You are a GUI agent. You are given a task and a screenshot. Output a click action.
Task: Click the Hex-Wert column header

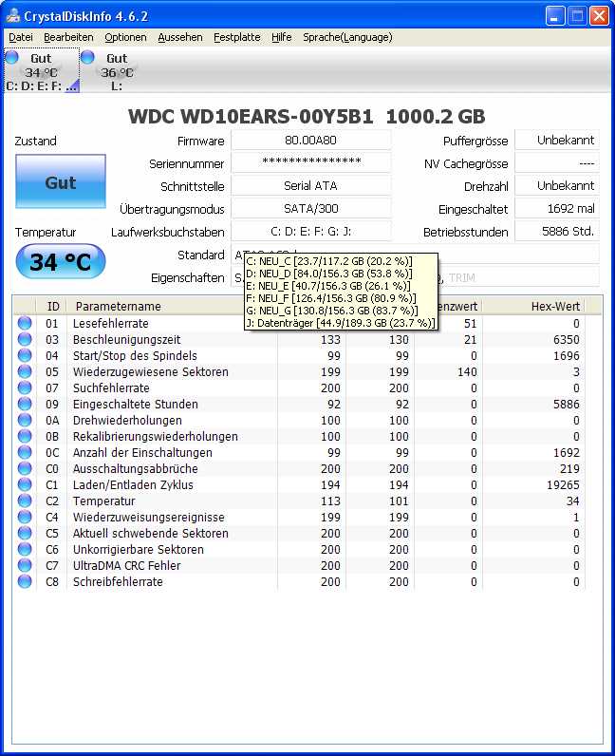point(533,306)
